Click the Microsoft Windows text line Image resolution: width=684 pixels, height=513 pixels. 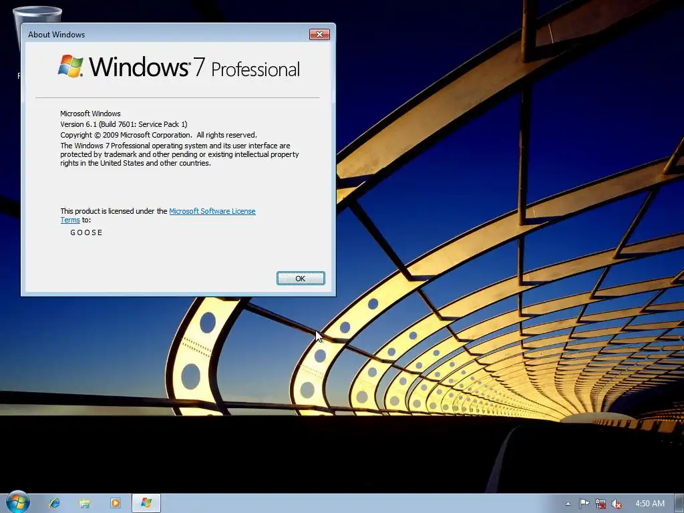[90, 114]
